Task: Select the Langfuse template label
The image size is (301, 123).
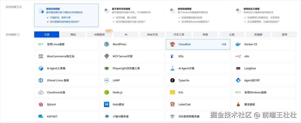Action: (x=250, y=68)
